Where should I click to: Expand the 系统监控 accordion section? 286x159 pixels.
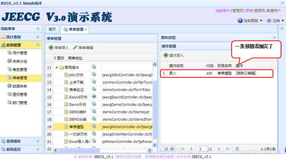tap(38, 149)
